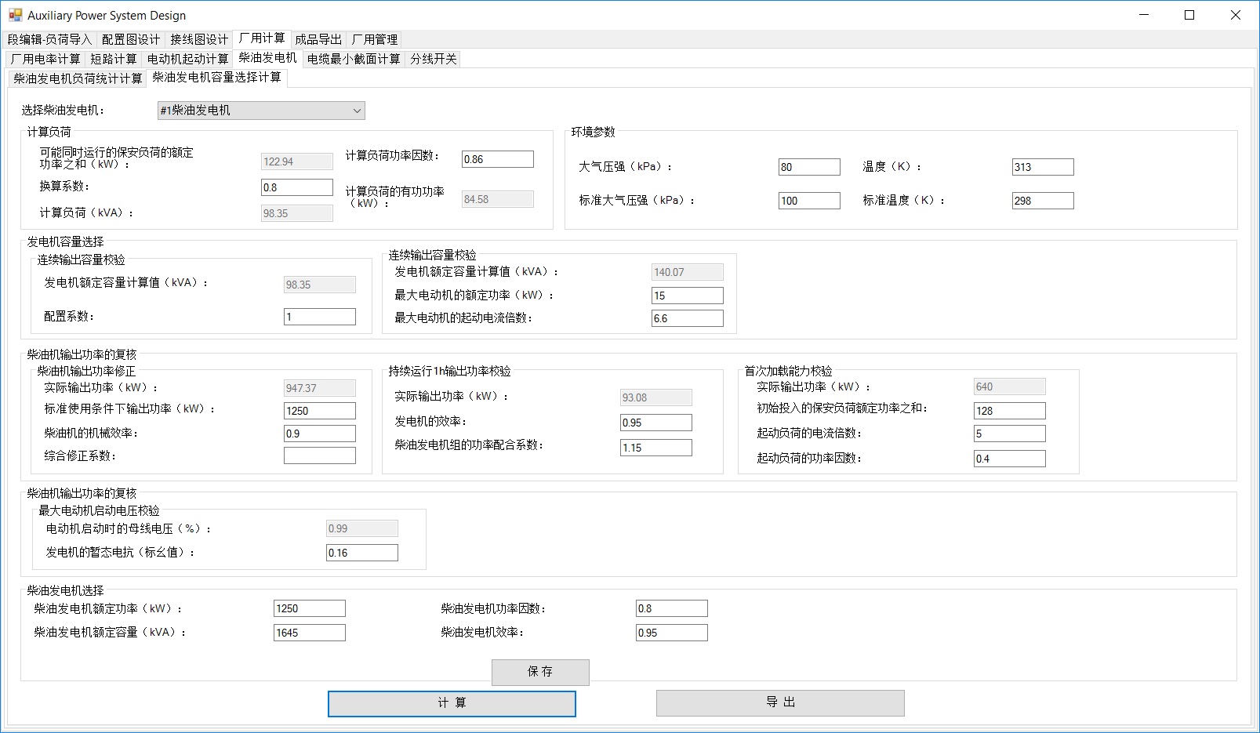Focus the 计算负荷功率因数 field
The height and width of the screenshot is (733, 1260).
click(497, 159)
